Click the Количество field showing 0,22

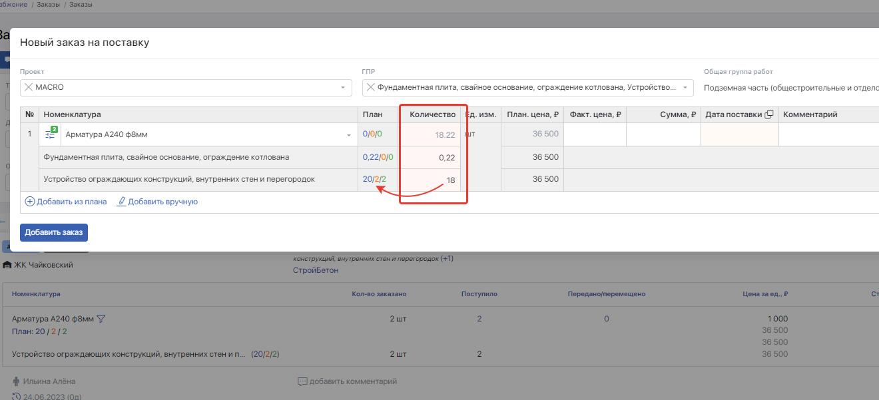[432, 158]
